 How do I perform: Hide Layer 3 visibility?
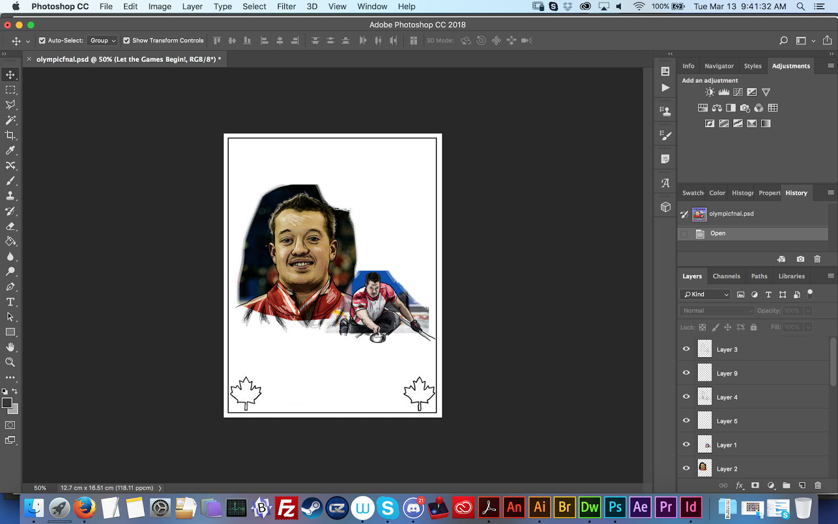click(x=686, y=349)
